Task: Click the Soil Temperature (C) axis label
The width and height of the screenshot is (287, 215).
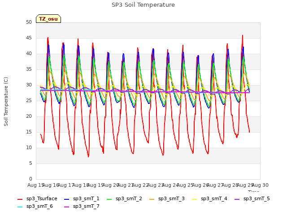Action: pyautogui.click(x=6, y=102)
